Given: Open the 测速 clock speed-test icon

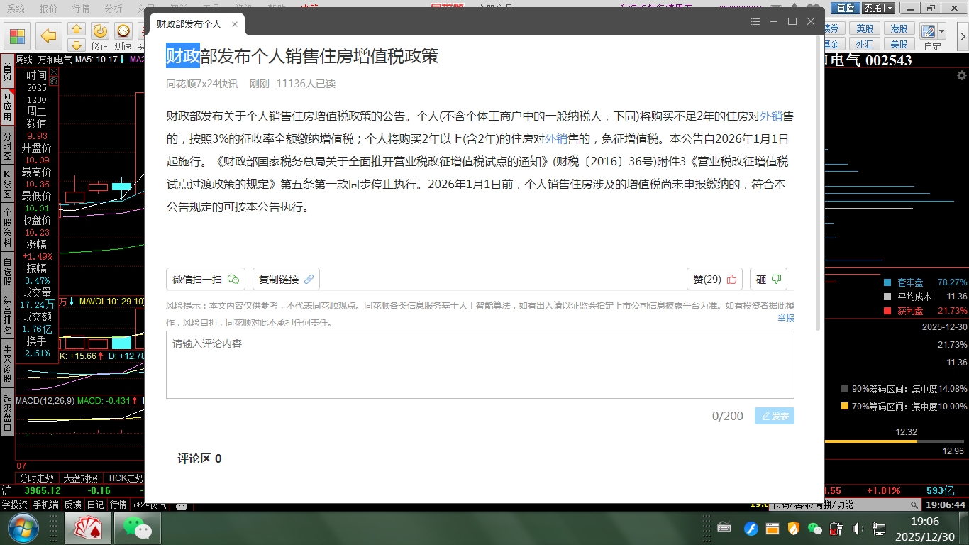Looking at the screenshot, I should pyautogui.click(x=123, y=31).
